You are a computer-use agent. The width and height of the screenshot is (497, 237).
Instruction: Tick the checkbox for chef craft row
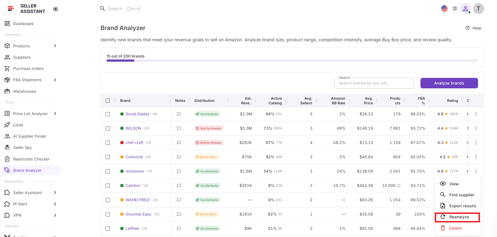(108, 143)
